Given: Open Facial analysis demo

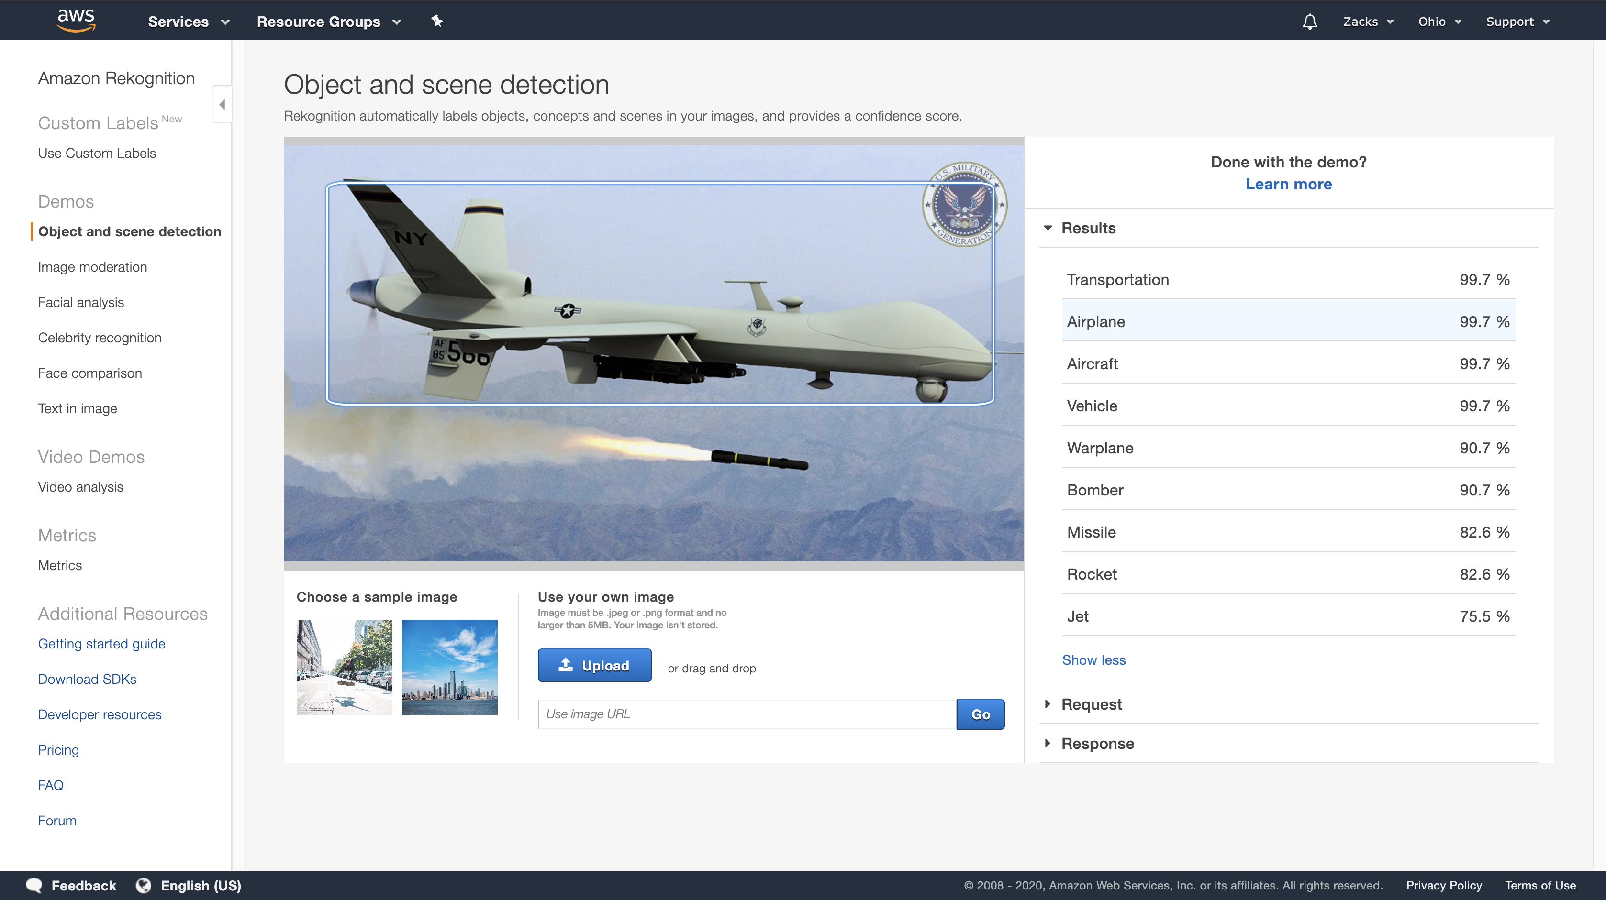Looking at the screenshot, I should point(81,302).
